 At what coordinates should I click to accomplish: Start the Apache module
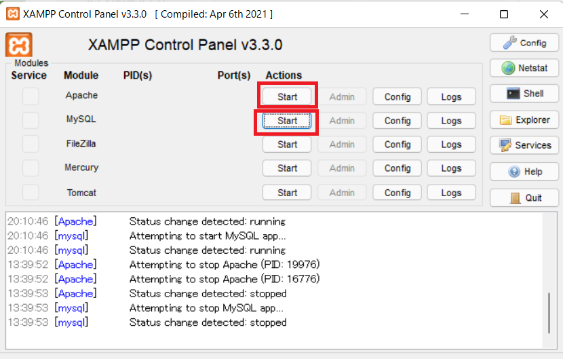(287, 96)
